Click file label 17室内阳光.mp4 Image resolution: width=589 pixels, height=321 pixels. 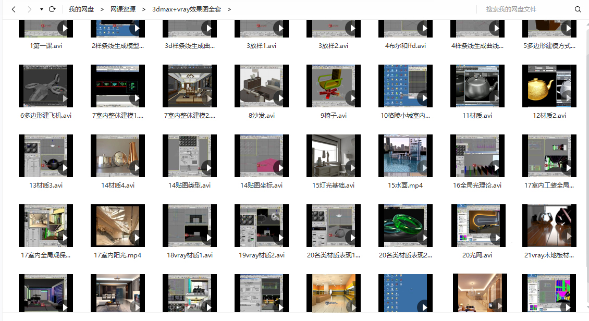pyautogui.click(x=118, y=255)
